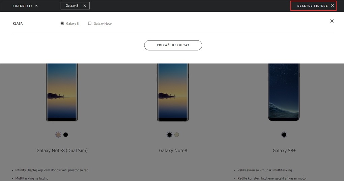Select black color swatch under Galaxy Note8

[x=169, y=135]
